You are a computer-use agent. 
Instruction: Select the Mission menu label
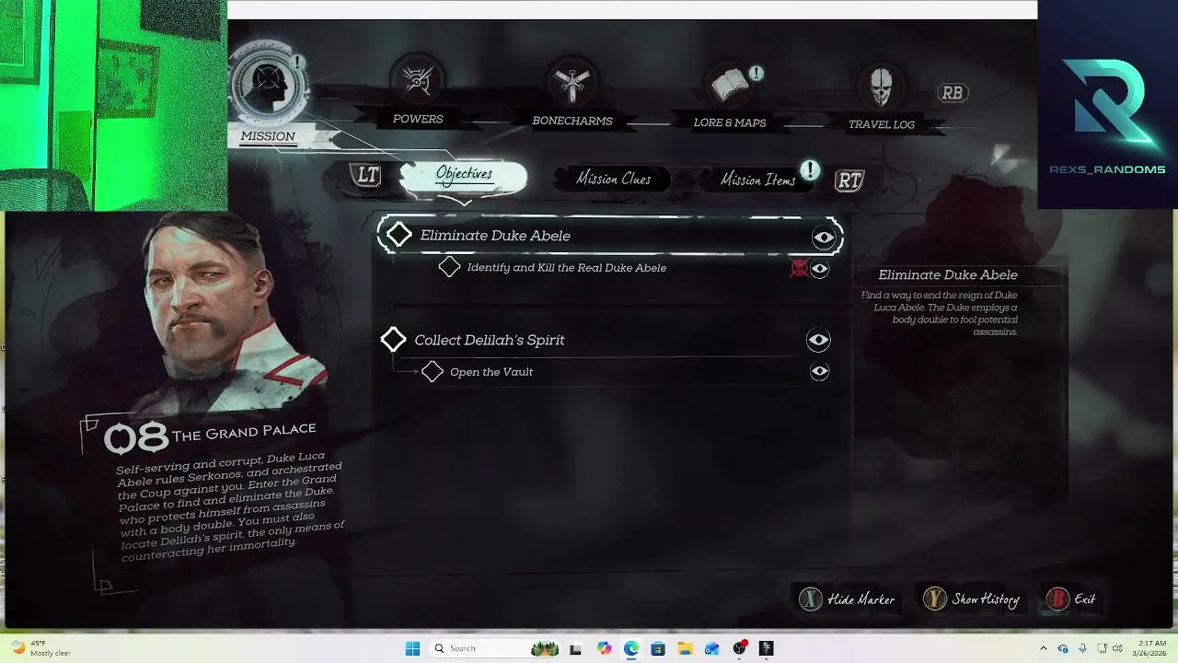coord(268,136)
